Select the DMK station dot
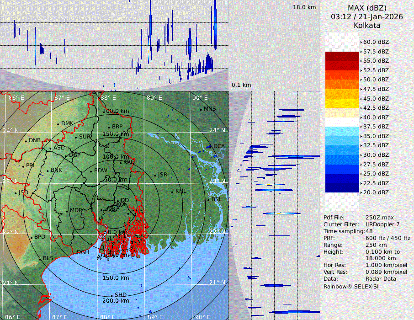 pos(58,124)
